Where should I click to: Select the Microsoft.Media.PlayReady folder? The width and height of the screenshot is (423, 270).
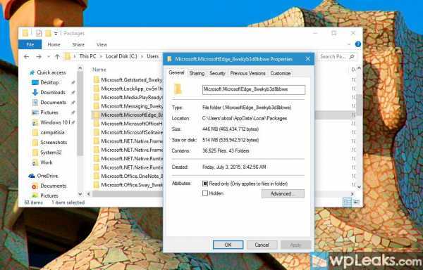pyautogui.click(x=128, y=97)
